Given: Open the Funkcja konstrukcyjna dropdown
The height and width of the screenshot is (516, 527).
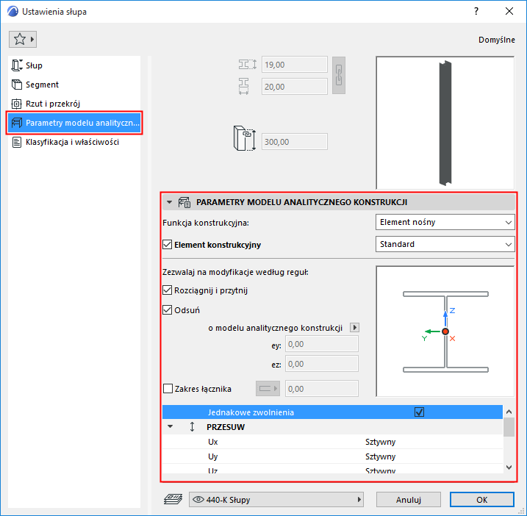Looking at the screenshot, I should (445, 222).
